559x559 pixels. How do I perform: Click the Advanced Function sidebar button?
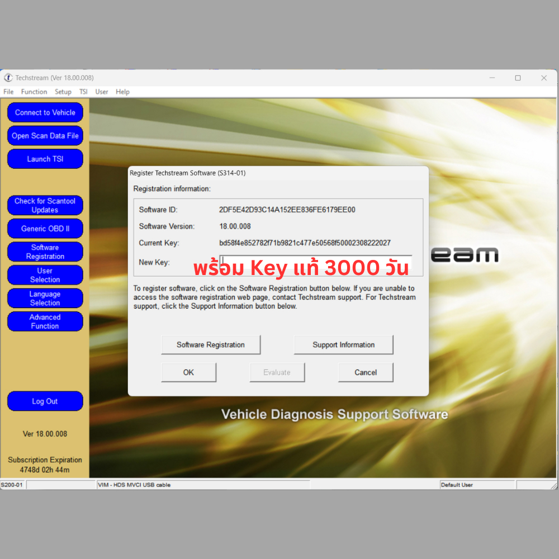[x=45, y=321]
